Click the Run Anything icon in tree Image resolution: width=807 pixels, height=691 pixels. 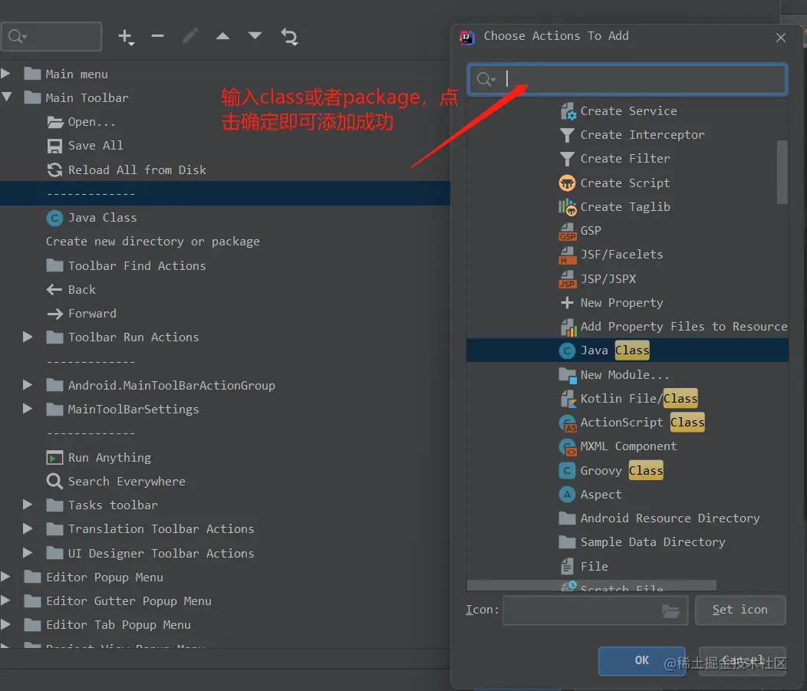click(54, 457)
